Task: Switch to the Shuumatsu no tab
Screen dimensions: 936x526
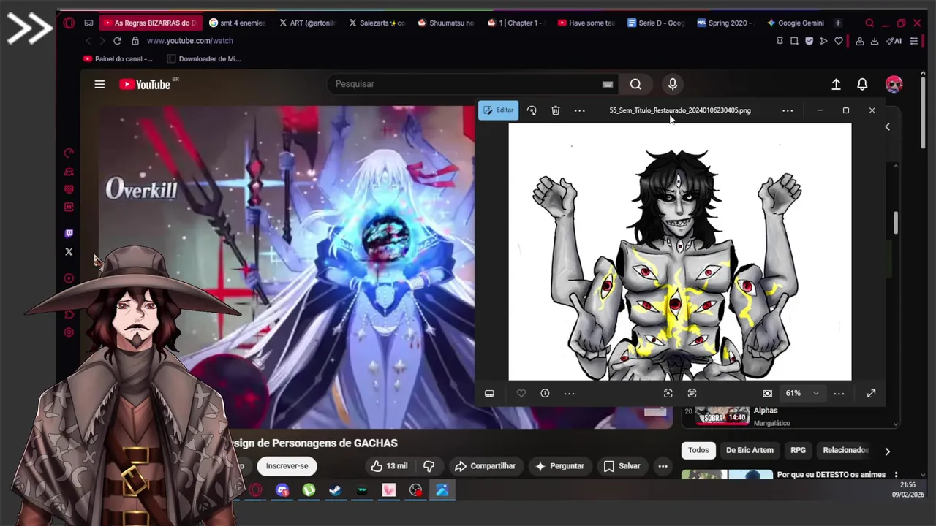Action: tap(446, 23)
